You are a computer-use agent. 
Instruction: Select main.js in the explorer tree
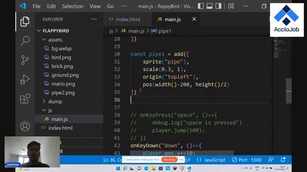point(69,119)
